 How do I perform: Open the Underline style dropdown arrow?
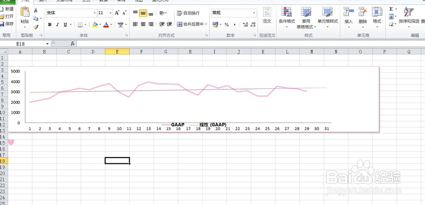(71, 25)
